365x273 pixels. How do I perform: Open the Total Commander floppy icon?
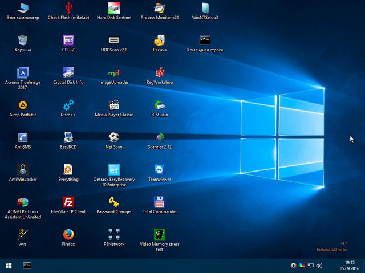160,202
